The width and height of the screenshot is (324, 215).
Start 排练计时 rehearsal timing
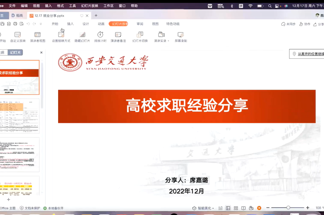click(x=100, y=35)
